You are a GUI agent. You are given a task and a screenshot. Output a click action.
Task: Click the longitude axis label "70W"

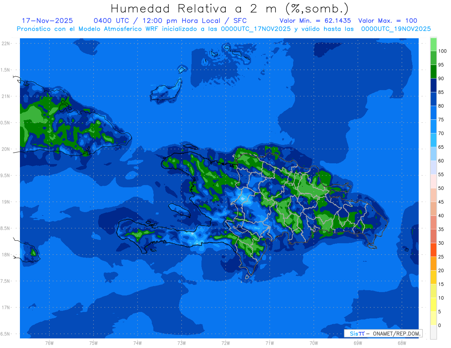[x=313, y=343]
